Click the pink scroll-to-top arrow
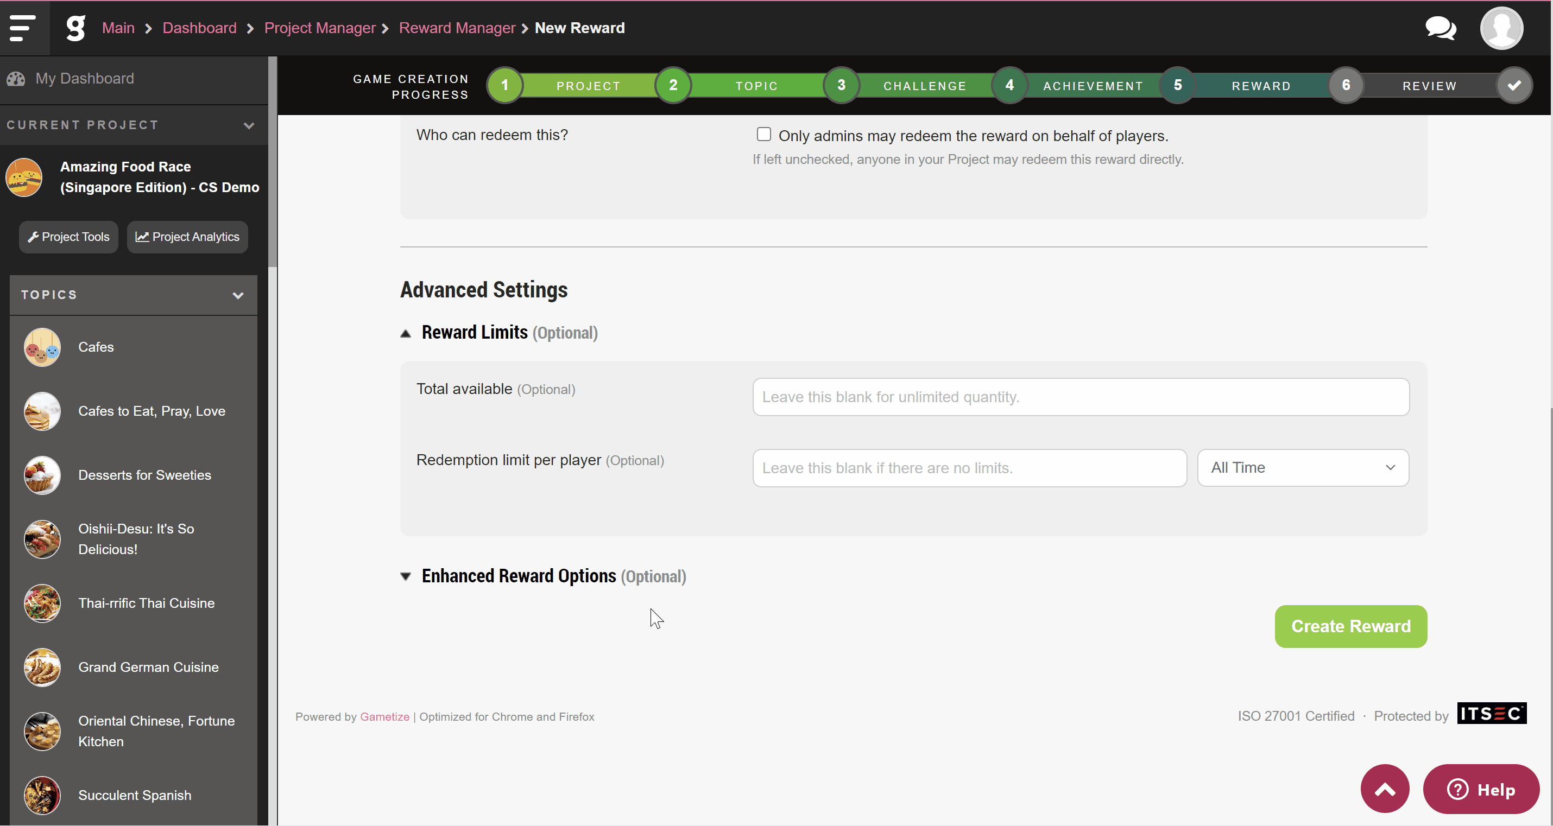The width and height of the screenshot is (1553, 826). click(x=1384, y=789)
